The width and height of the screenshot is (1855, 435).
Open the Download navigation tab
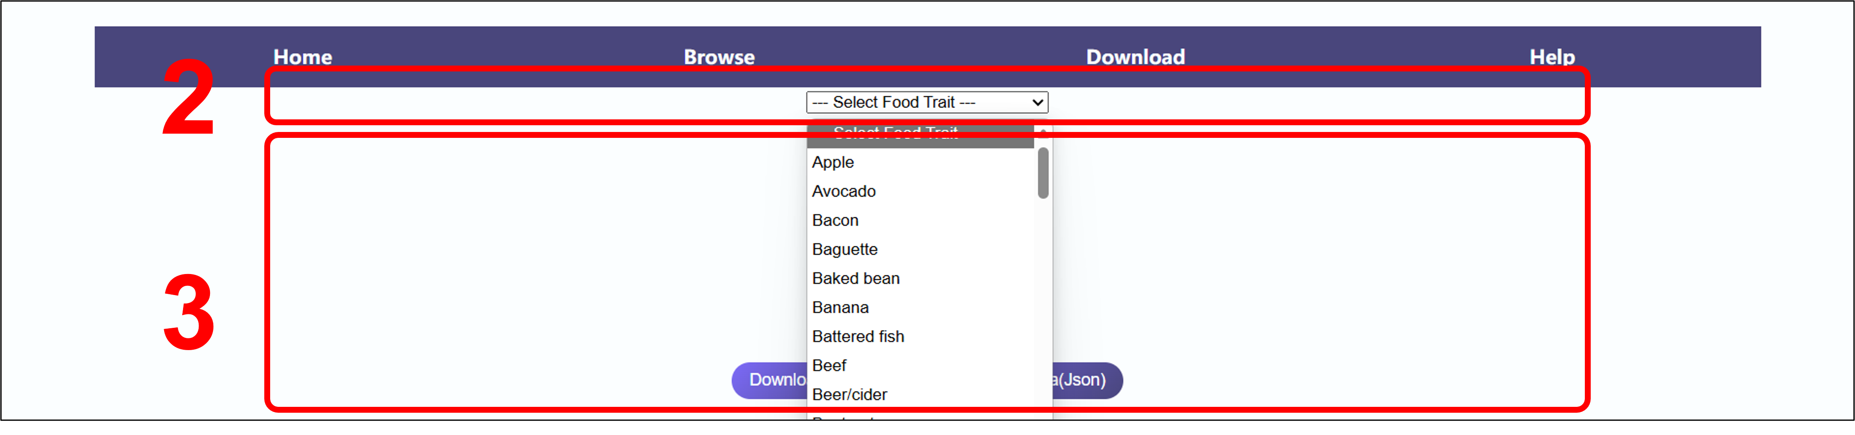pyautogui.click(x=1135, y=57)
